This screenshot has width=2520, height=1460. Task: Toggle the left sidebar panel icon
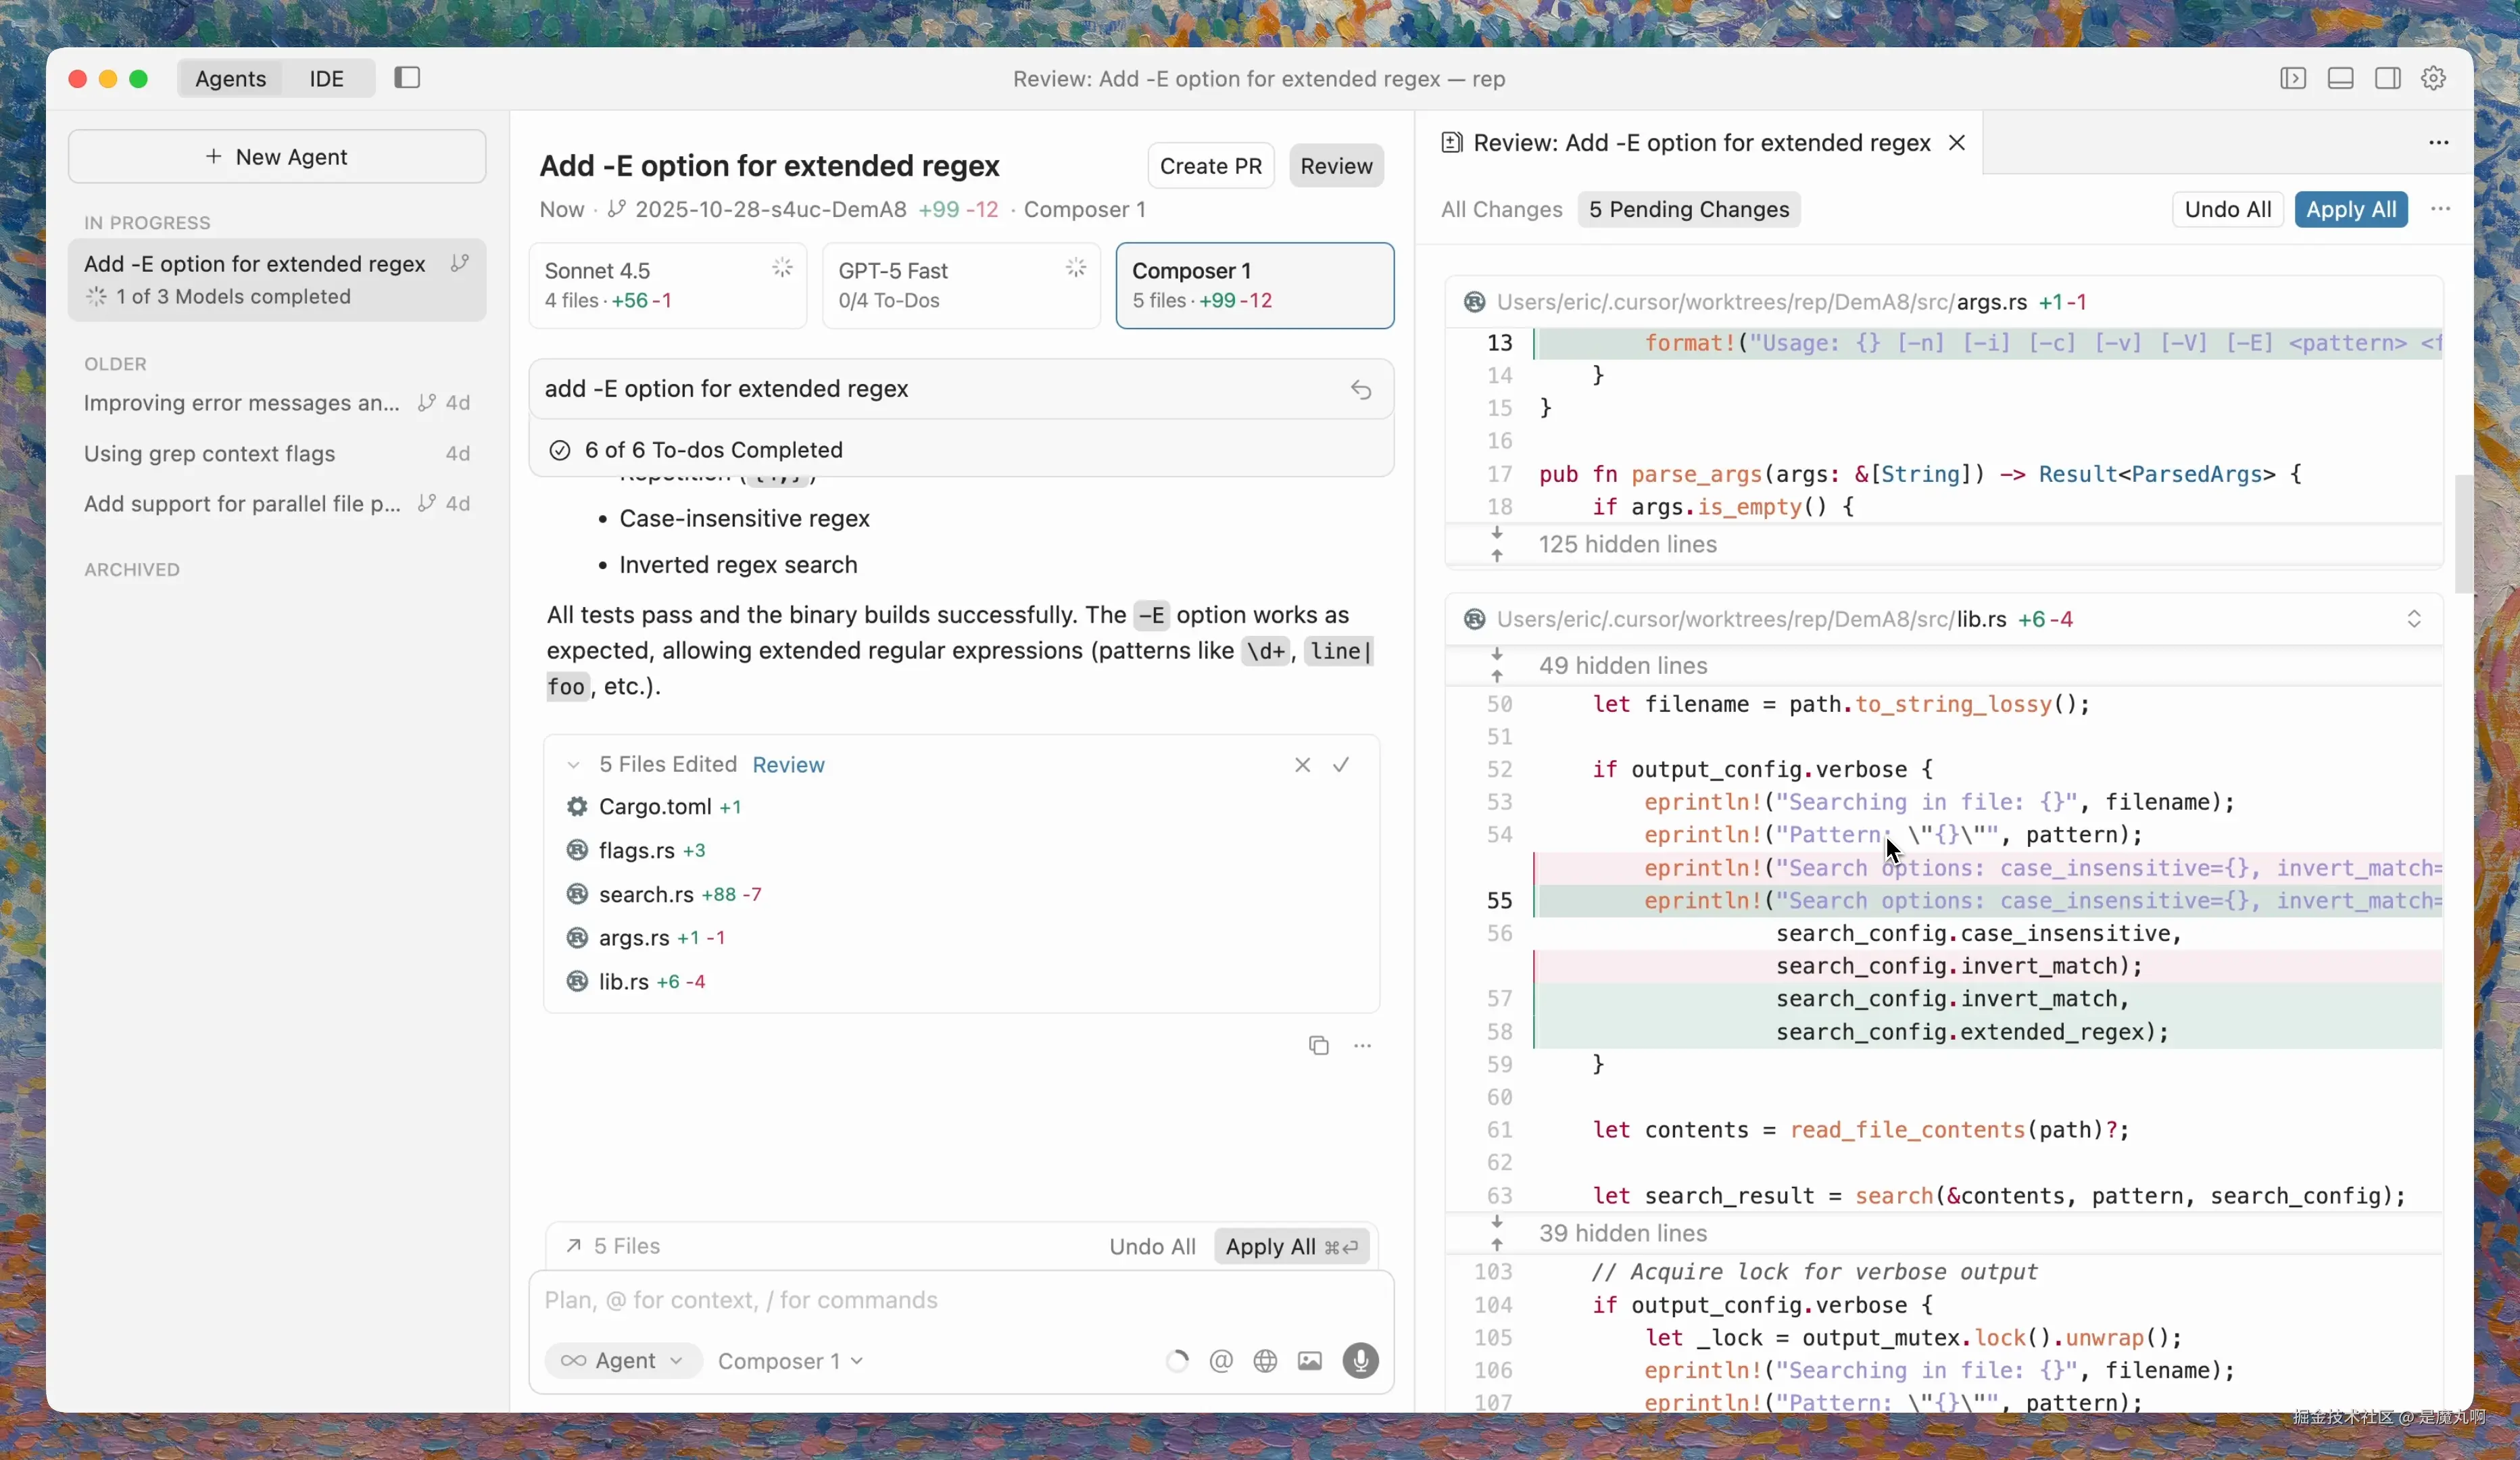tap(407, 78)
